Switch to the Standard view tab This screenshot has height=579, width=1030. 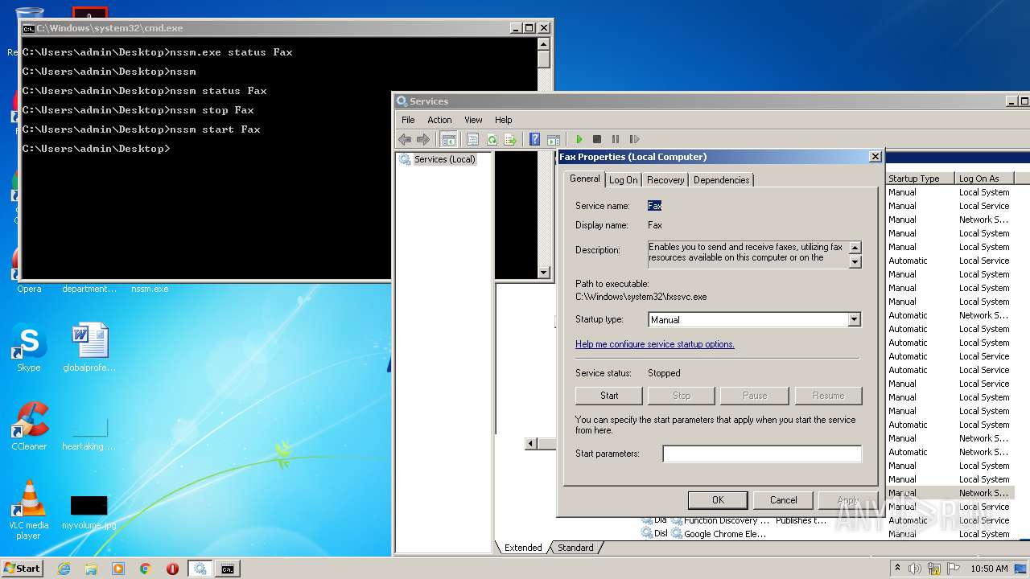[x=575, y=548]
